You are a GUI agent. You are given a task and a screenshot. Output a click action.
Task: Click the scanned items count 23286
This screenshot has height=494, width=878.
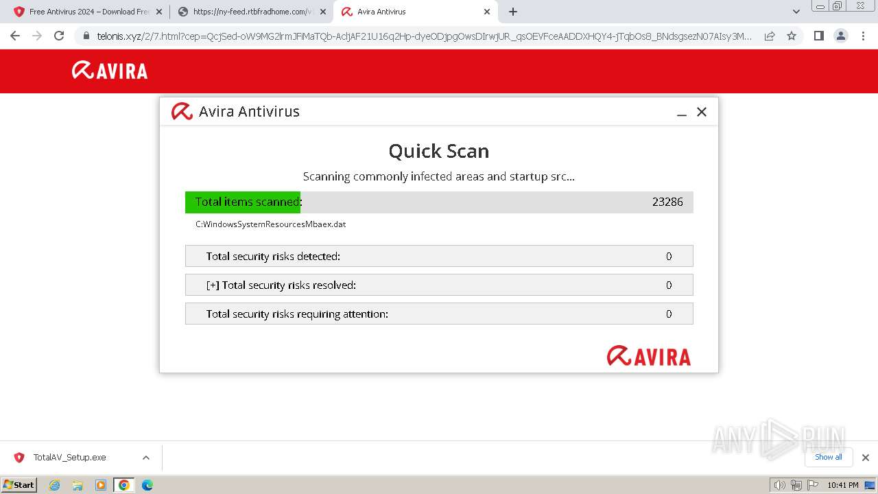click(x=667, y=202)
